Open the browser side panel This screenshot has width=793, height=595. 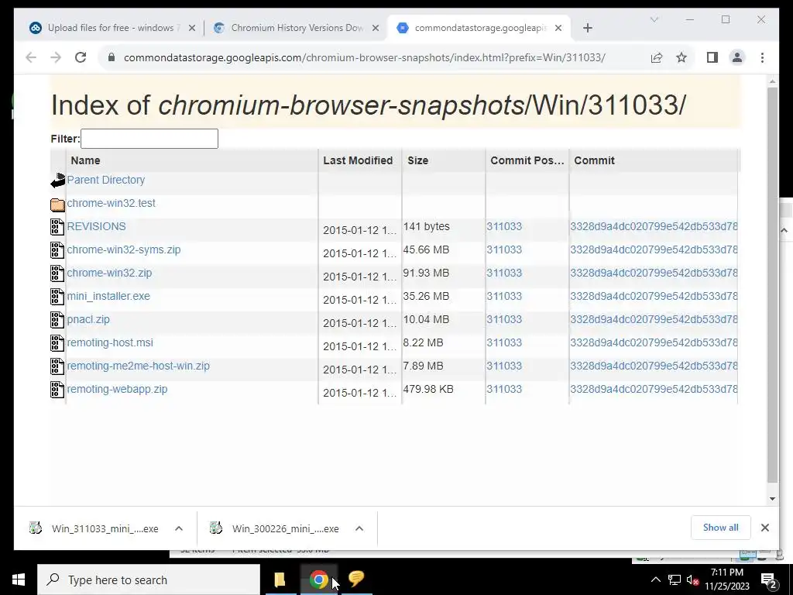(712, 57)
